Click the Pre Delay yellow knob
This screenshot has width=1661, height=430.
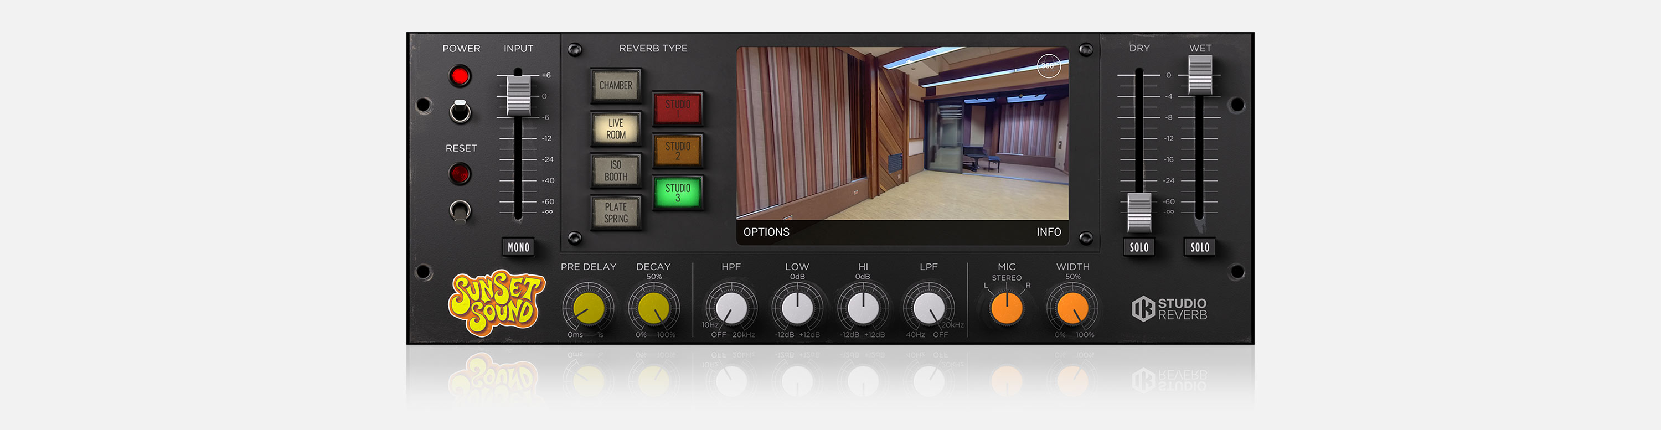coord(588,308)
